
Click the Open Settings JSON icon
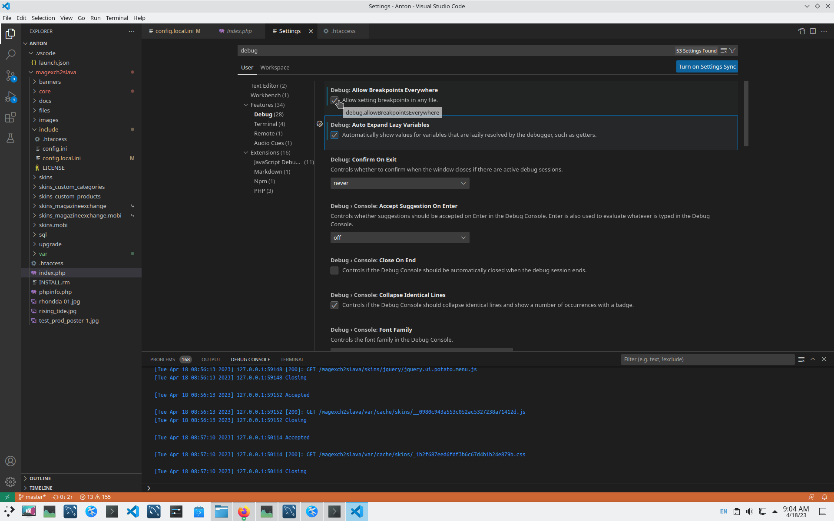801,31
